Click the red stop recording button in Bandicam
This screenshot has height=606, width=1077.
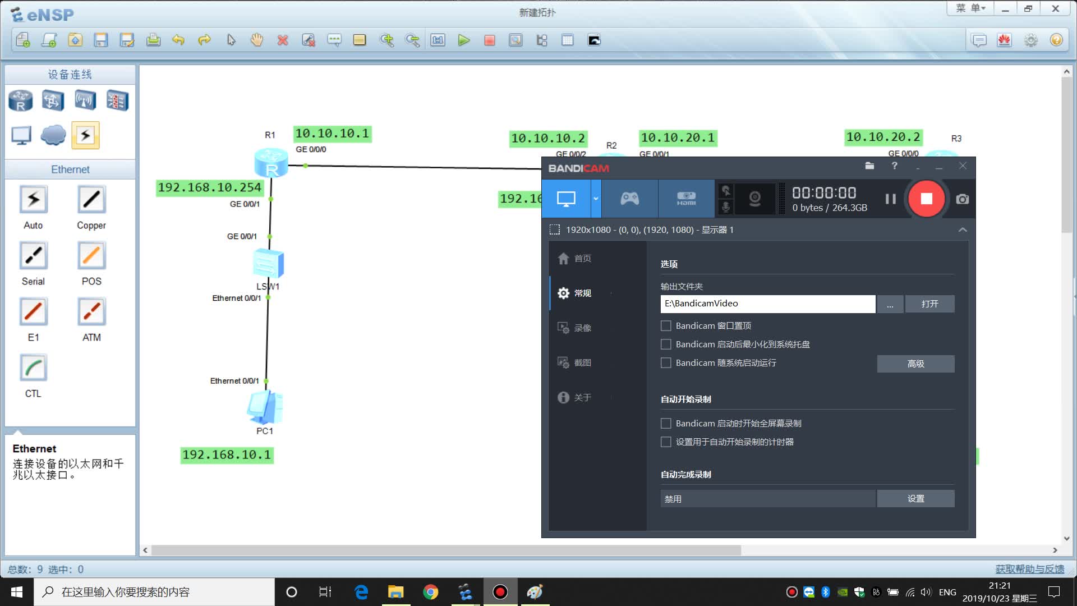click(x=926, y=199)
